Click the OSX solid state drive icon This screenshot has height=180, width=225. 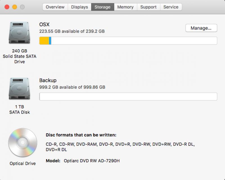click(19, 33)
